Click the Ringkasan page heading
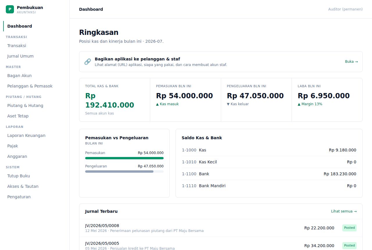This screenshot has height=250, width=372. tap(99, 33)
